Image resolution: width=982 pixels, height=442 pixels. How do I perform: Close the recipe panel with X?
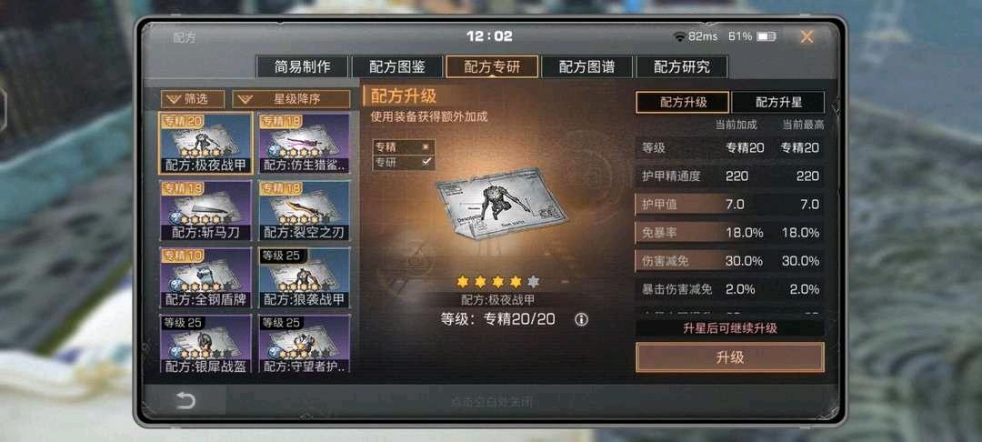pos(807,37)
